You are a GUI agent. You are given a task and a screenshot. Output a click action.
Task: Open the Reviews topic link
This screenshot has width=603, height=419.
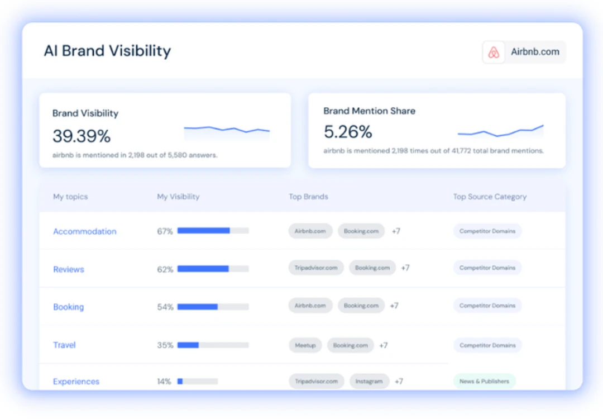[x=69, y=269]
